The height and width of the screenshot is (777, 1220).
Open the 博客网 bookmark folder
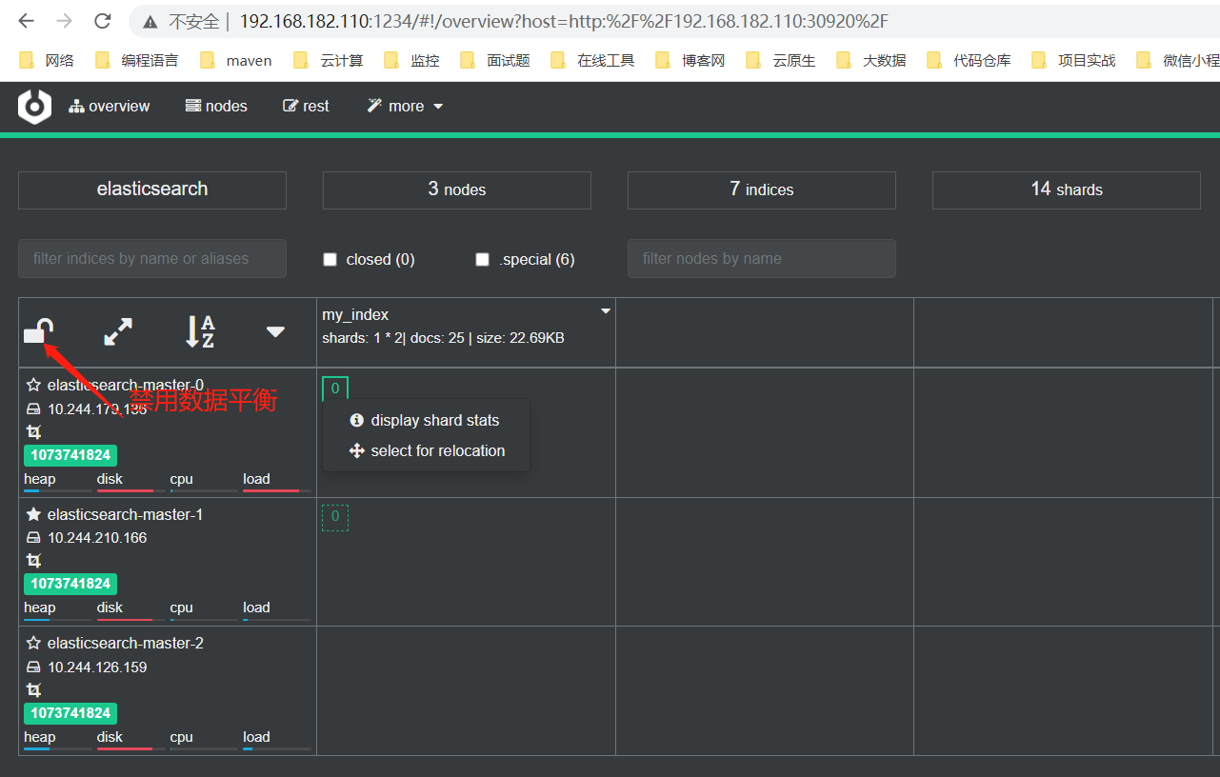[690, 60]
